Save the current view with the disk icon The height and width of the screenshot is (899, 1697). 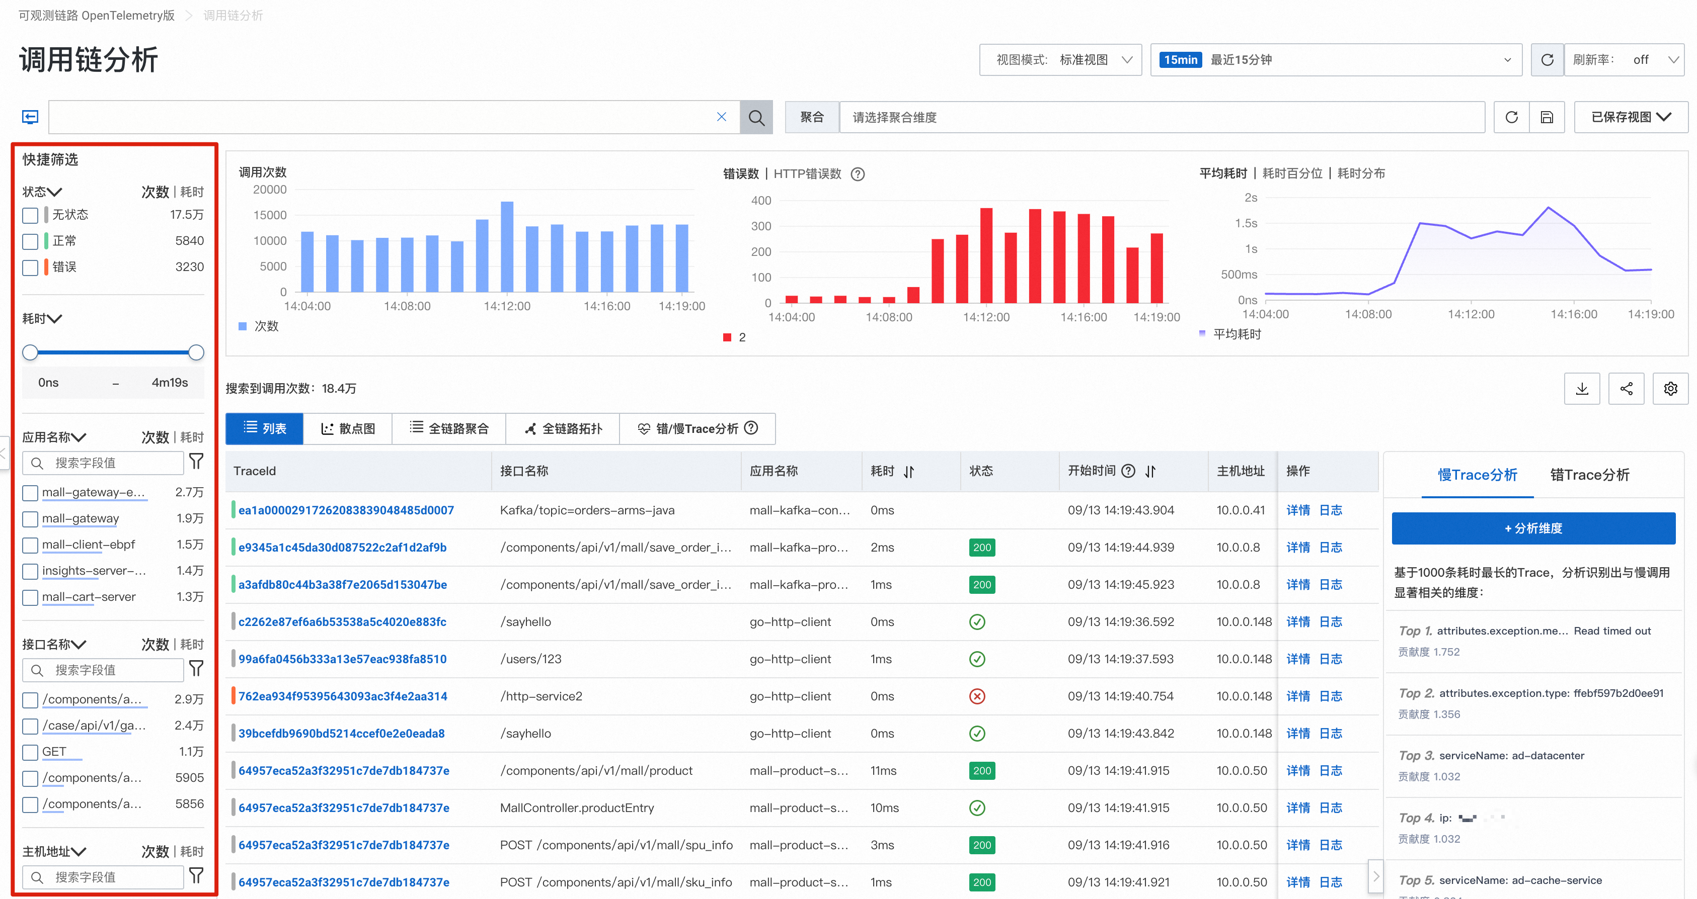pyautogui.click(x=1547, y=117)
